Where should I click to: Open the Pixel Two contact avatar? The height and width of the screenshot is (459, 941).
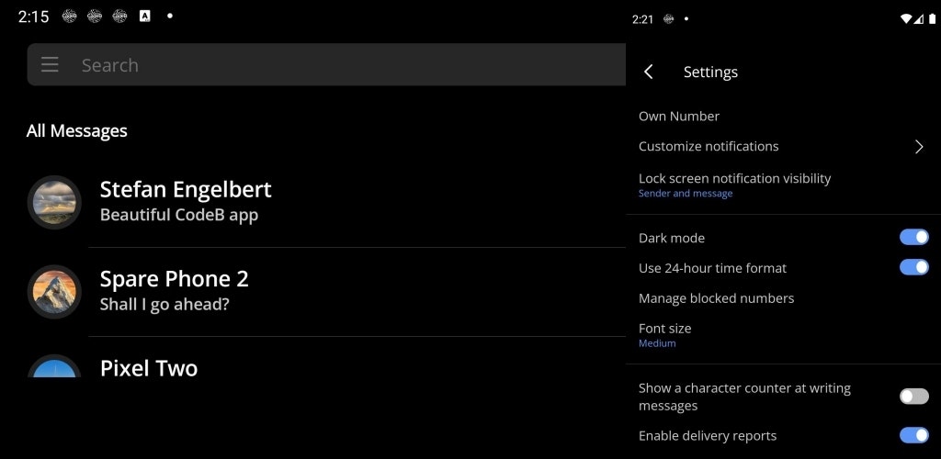[x=54, y=366]
